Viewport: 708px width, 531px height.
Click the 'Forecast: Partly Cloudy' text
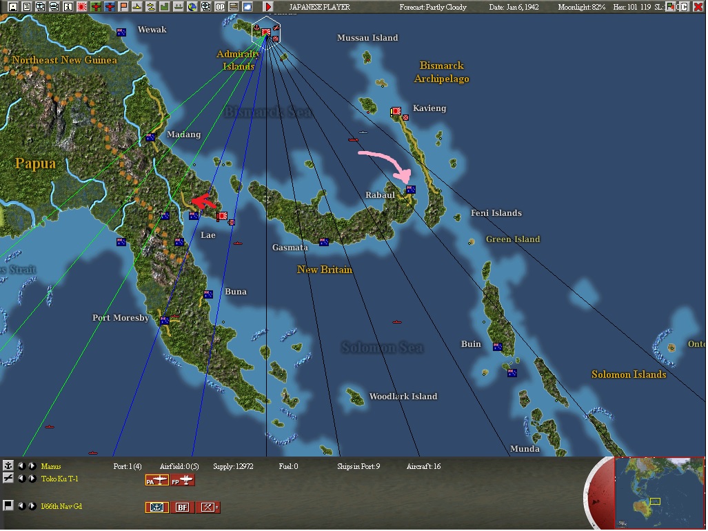tap(432, 7)
